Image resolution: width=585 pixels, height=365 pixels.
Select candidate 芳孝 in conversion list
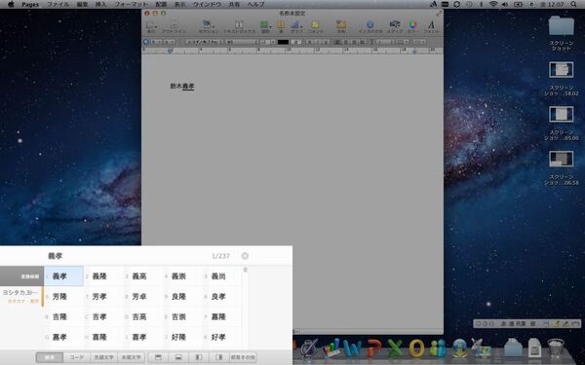point(99,297)
